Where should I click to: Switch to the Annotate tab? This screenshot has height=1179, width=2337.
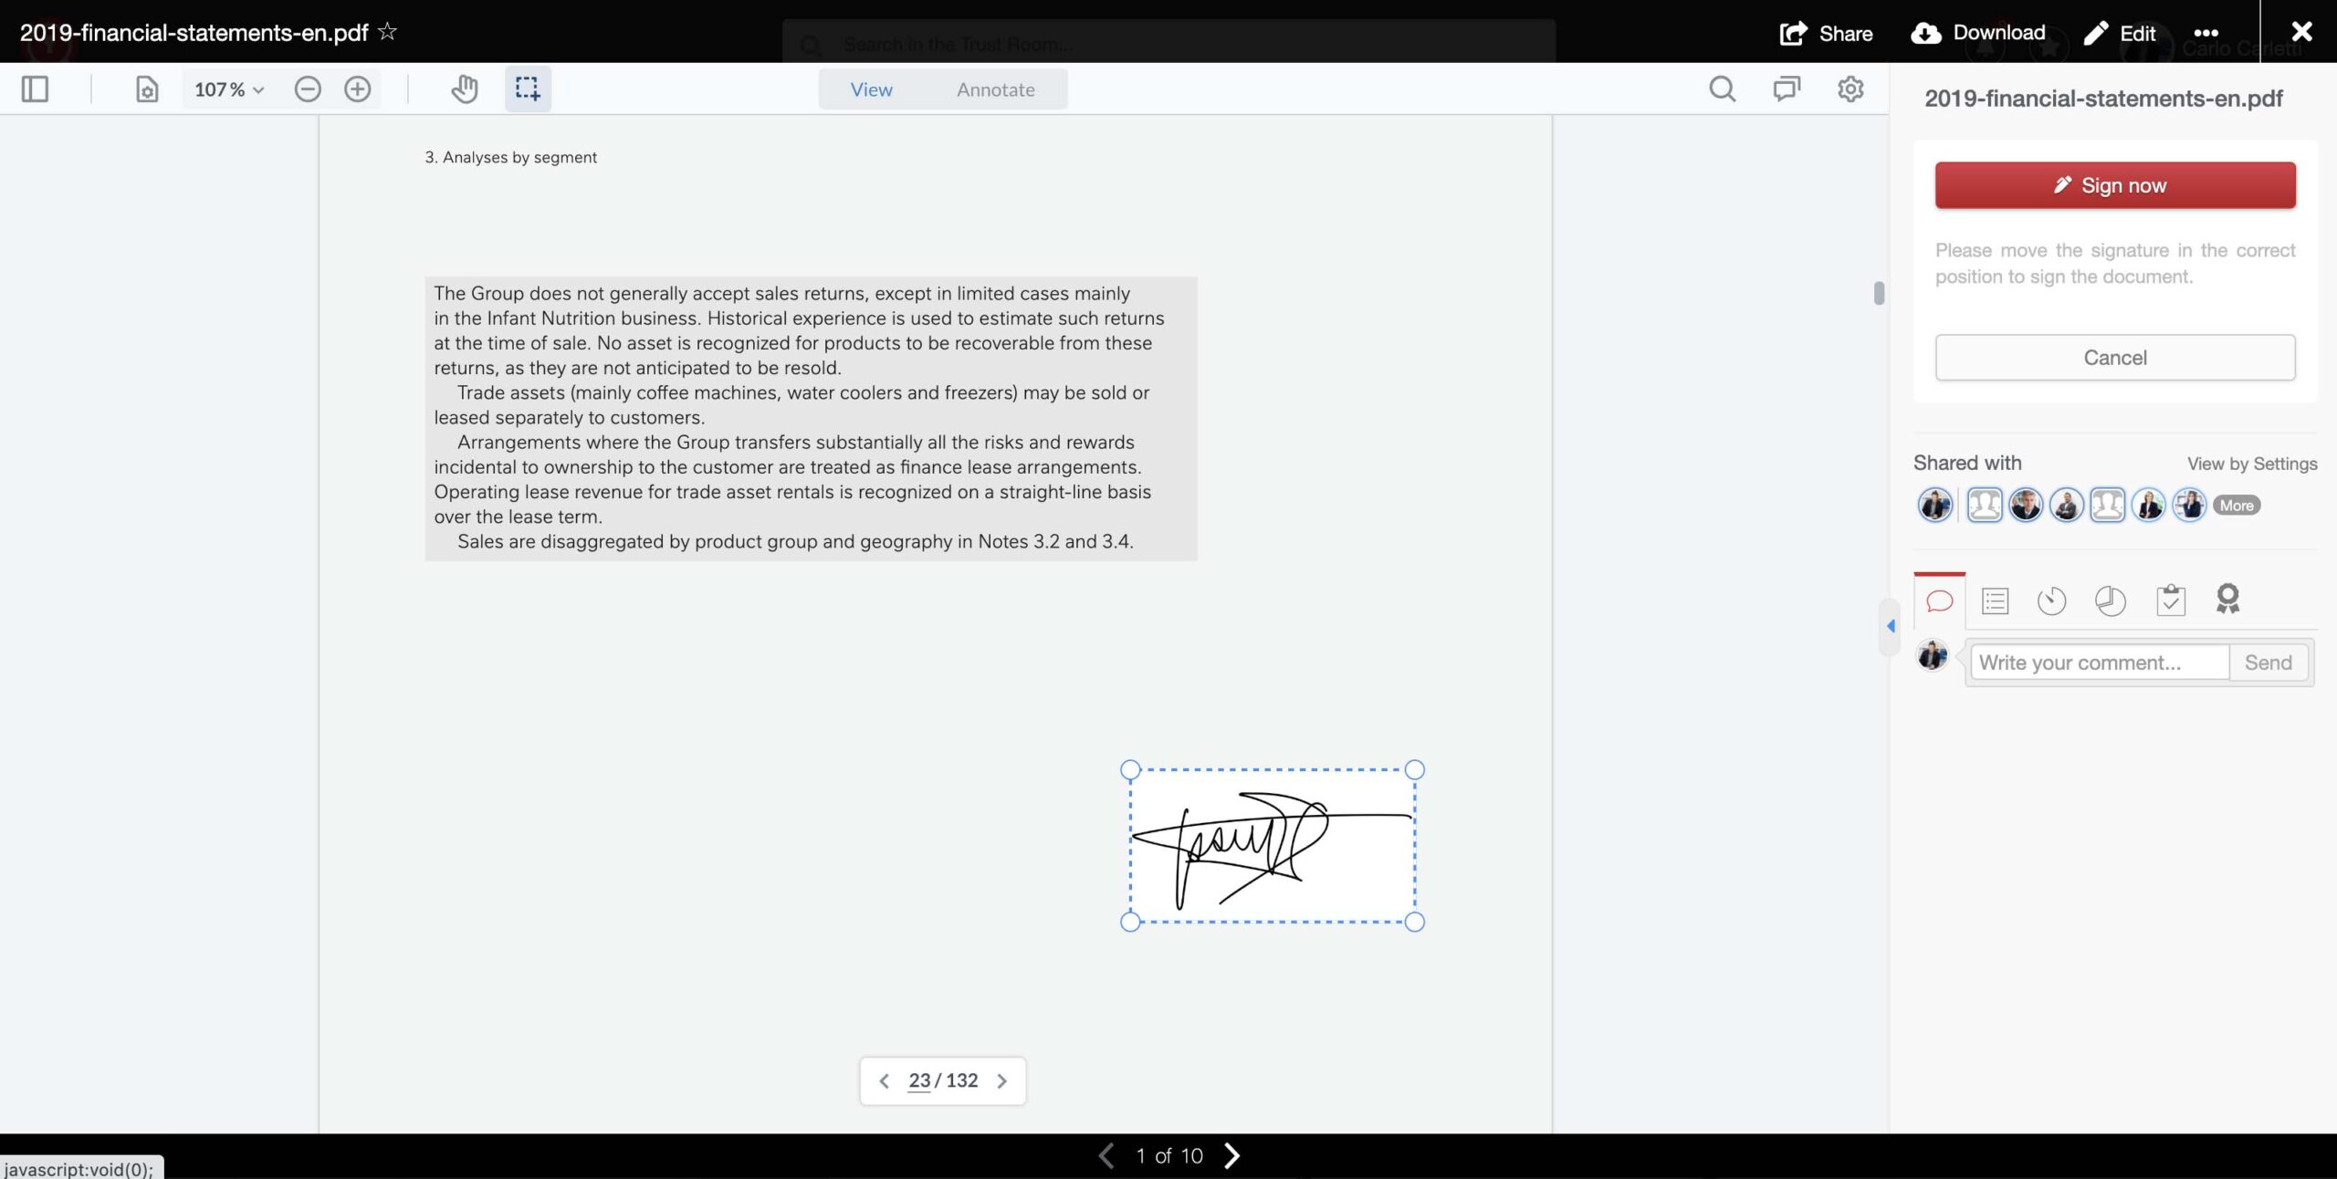pyautogui.click(x=995, y=89)
